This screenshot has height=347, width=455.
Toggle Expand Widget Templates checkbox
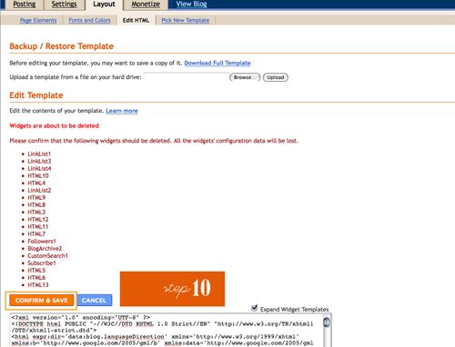255,308
